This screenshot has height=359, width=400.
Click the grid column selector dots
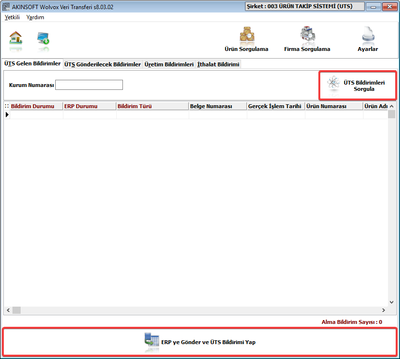[7, 106]
